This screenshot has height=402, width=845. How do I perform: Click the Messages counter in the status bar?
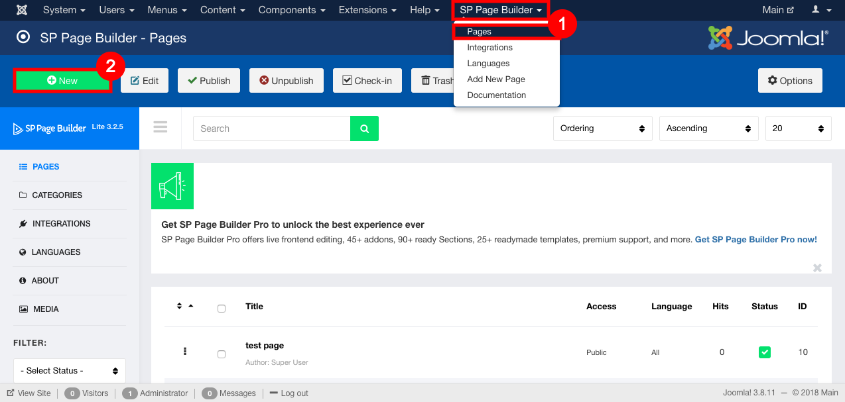pos(229,393)
